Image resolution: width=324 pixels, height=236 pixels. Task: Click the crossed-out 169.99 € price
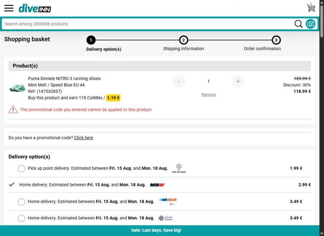(x=302, y=78)
